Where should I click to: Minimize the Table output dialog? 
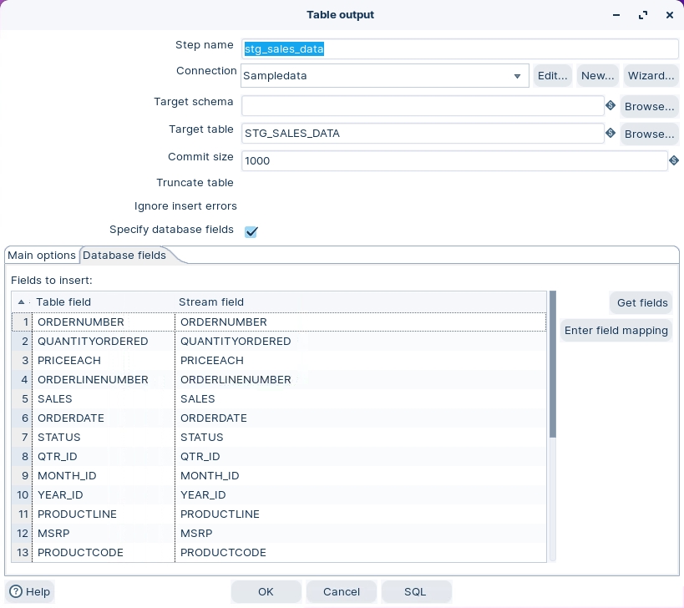(x=616, y=15)
